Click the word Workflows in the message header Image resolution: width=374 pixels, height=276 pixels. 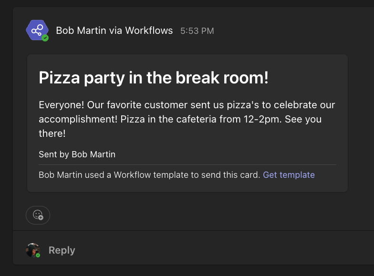click(x=149, y=31)
